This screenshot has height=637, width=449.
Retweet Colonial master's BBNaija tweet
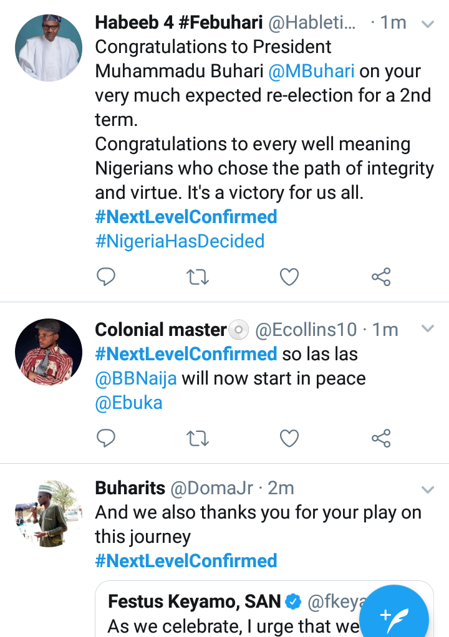point(198,439)
